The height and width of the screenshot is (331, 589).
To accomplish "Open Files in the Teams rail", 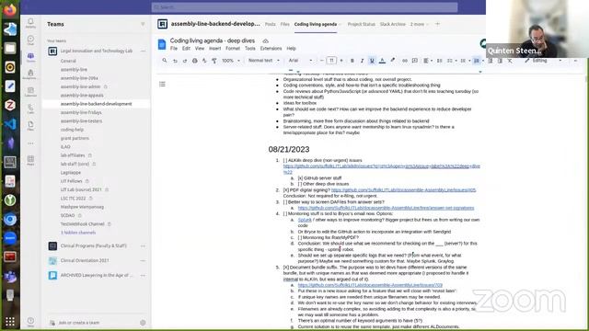I will point(30,126).
